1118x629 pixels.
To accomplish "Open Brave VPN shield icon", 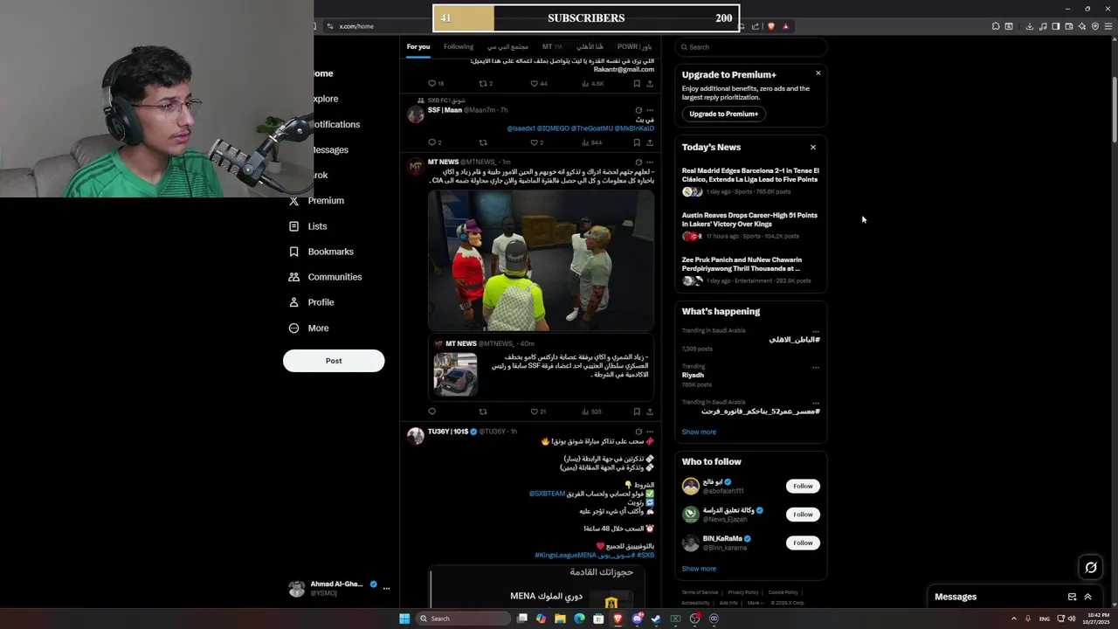I will coord(1095,26).
